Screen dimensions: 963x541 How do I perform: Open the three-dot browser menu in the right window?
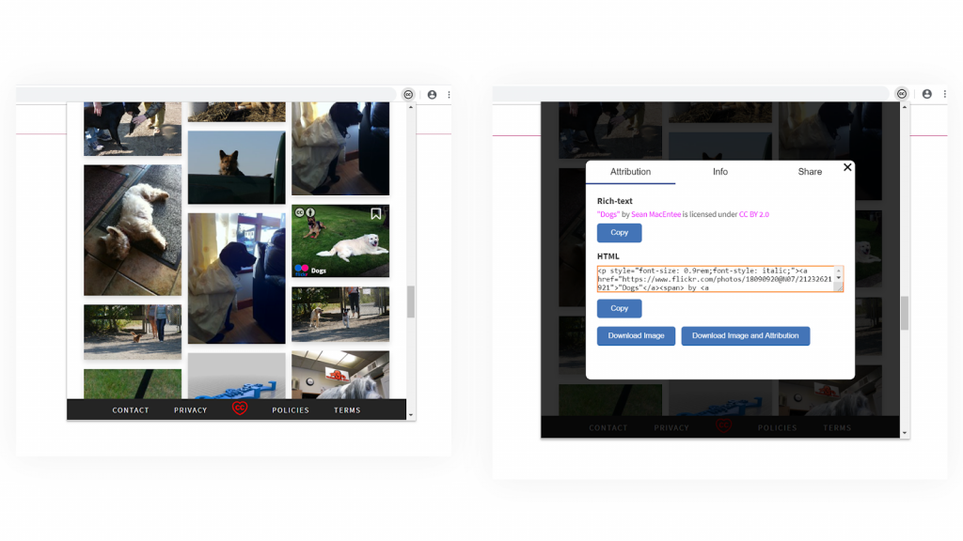tap(944, 94)
